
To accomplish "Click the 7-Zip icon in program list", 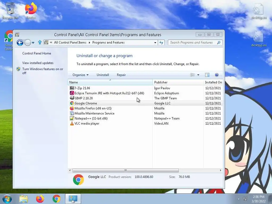I will [x=72, y=88].
